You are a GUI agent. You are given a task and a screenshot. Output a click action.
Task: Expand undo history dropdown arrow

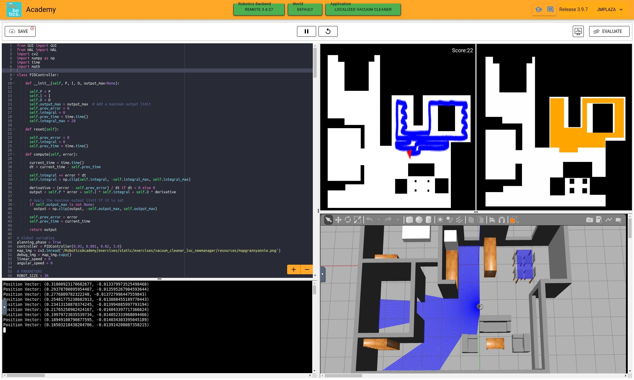click(x=379, y=220)
